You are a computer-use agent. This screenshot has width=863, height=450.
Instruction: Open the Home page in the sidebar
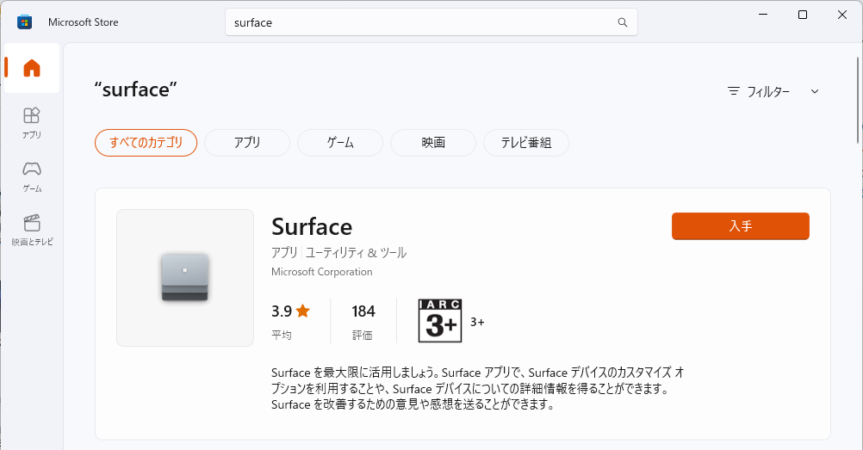pyautogui.click(x=31, y=68)
